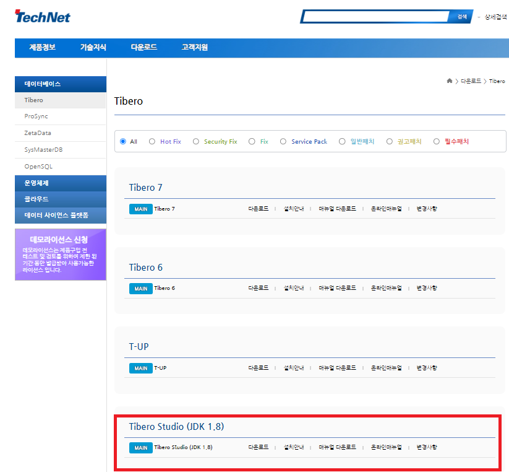Expand the 운영체제 sidebar section
The height and width of the screenshot is (472, 509).
click(61, 183)
